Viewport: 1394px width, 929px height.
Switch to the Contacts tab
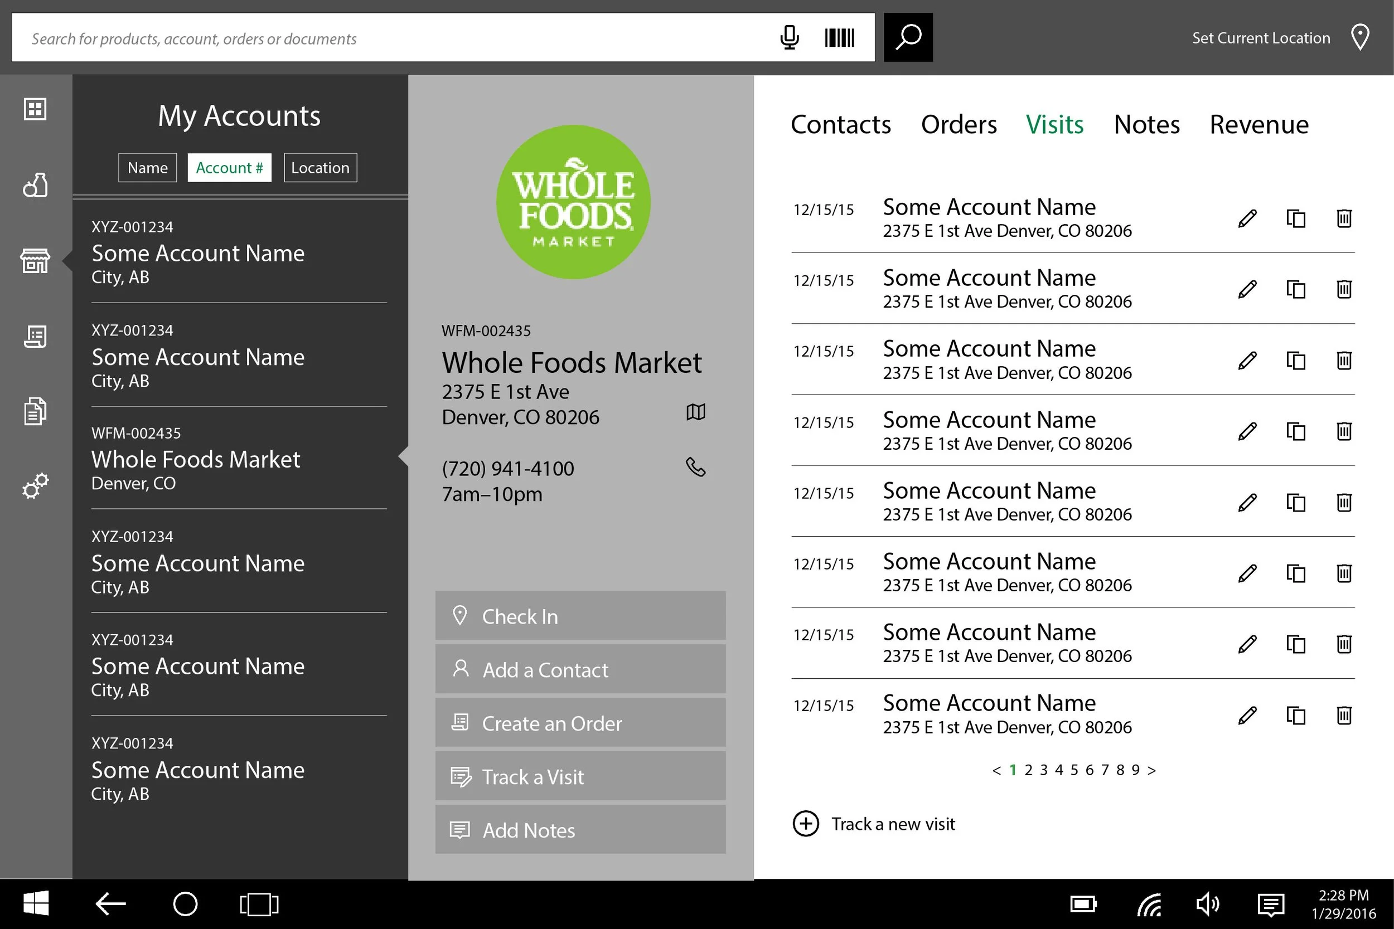(841, 124)
